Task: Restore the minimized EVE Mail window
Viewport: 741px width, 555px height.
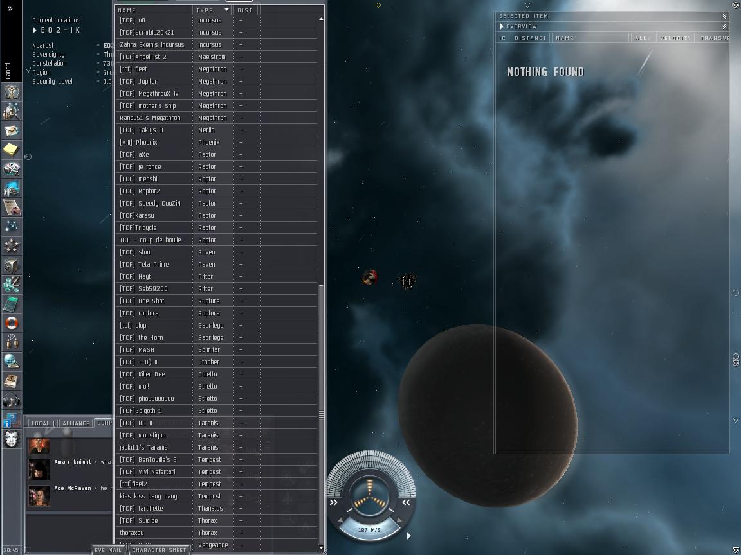Action: pyautogui.click(x=108, y=550)
